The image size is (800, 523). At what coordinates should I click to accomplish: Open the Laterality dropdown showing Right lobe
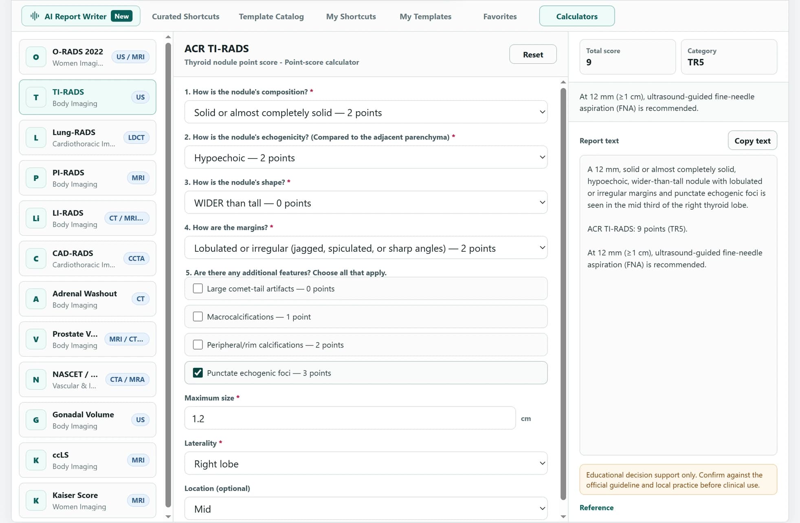pyautogui.click(x=366, y=463)
